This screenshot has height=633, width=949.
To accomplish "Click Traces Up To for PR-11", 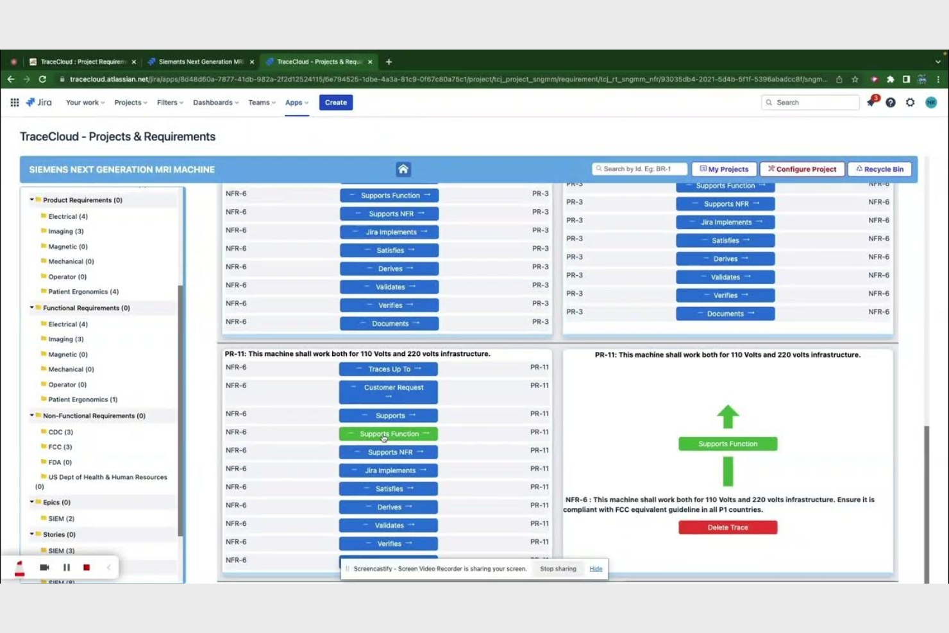I will coord(389,369).
